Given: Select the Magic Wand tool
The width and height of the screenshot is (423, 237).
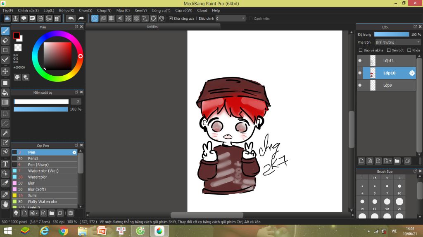Looking at the screenshot, I should point(5,133).
